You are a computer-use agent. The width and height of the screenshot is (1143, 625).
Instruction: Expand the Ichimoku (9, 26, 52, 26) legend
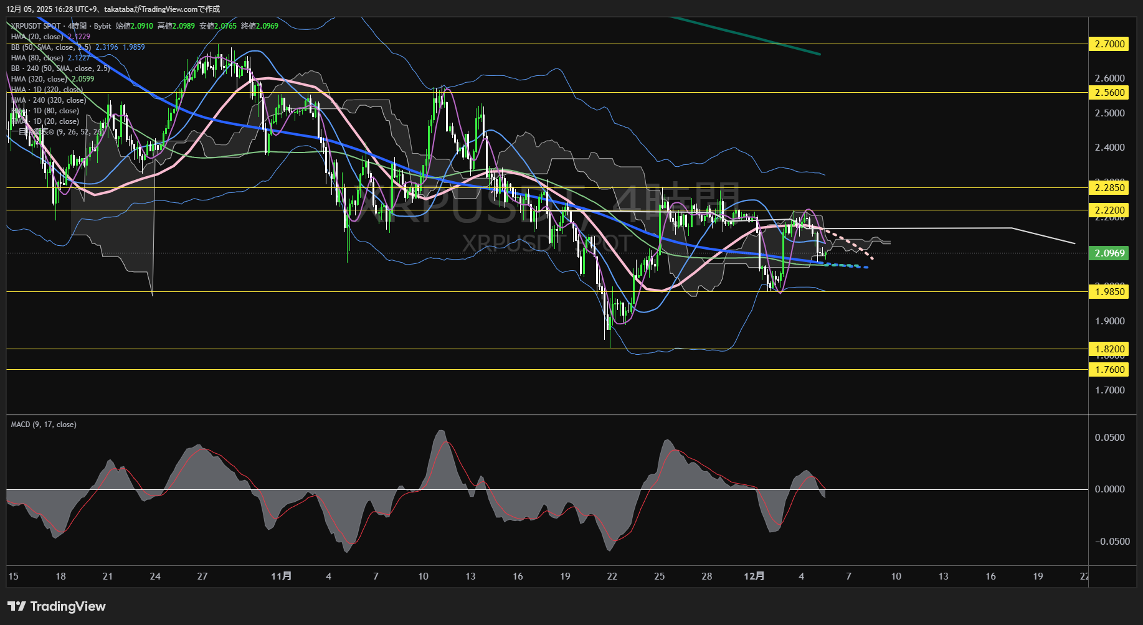56,132
